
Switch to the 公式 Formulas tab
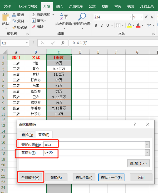point(92,6)
